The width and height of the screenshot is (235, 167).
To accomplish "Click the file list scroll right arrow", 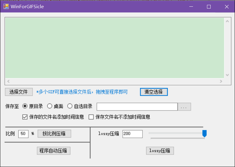I will click(x=221, y=81).
